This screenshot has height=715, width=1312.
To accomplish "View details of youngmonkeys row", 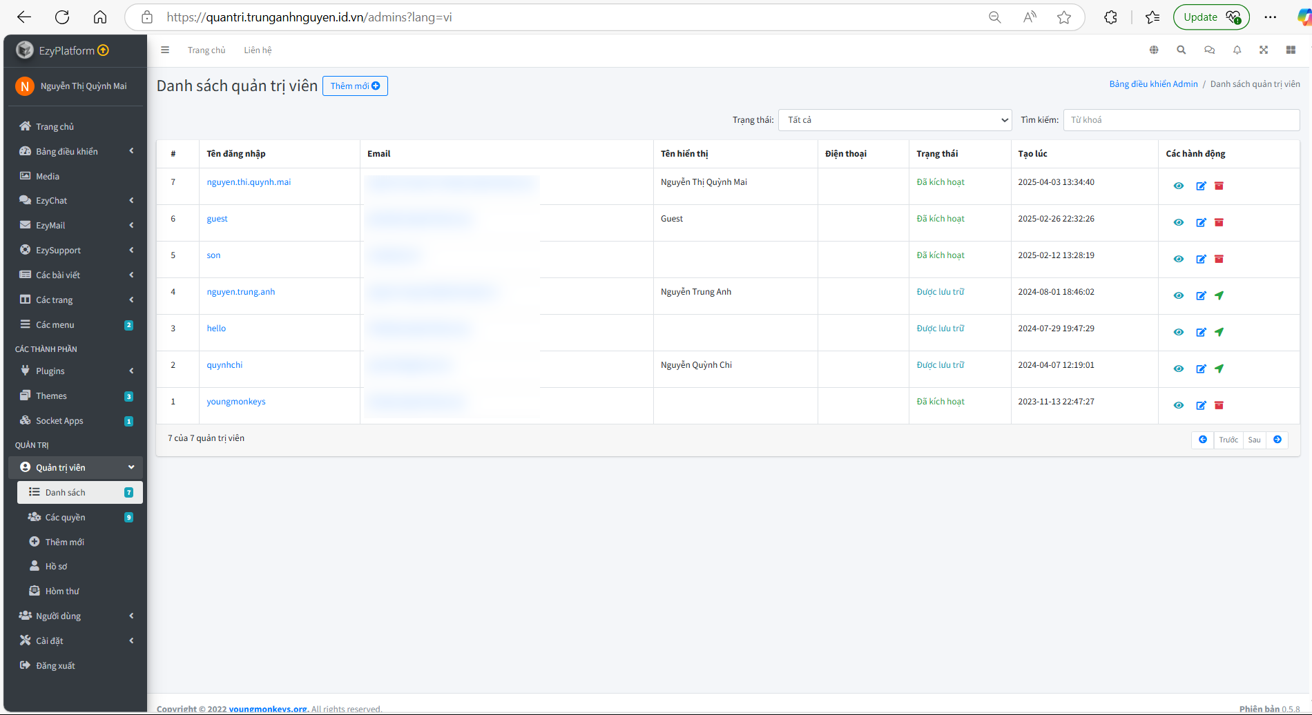I will click(x=1179, y=406).
